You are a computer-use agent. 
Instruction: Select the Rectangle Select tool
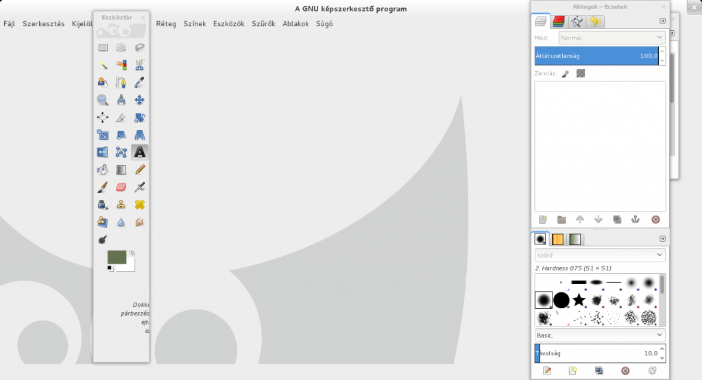tap(103, 47)
